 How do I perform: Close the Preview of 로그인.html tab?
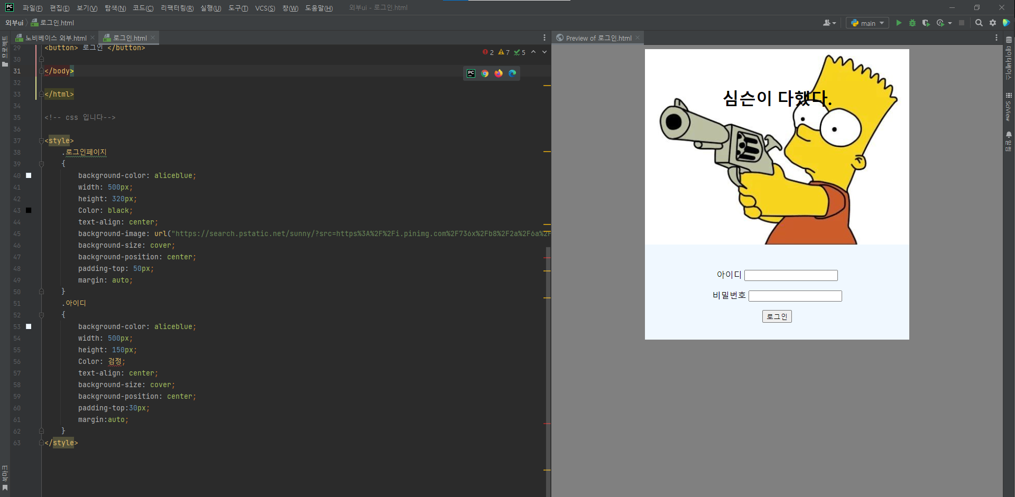tap(638, 37)
